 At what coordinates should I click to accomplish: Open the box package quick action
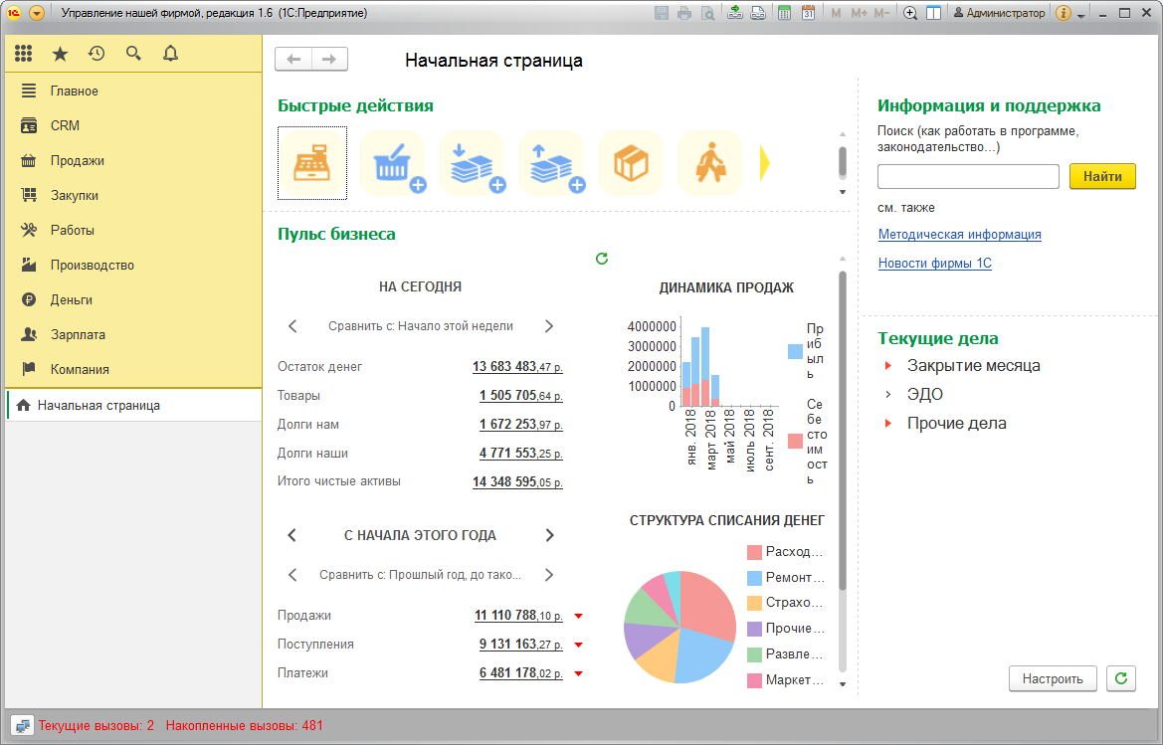click(631, 163)
